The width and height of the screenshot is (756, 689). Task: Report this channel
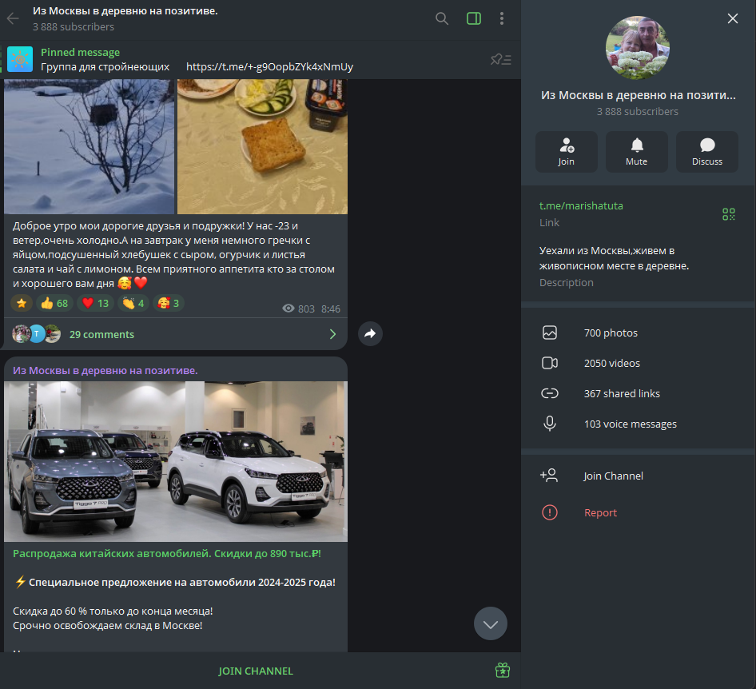(x=638, y=512)
